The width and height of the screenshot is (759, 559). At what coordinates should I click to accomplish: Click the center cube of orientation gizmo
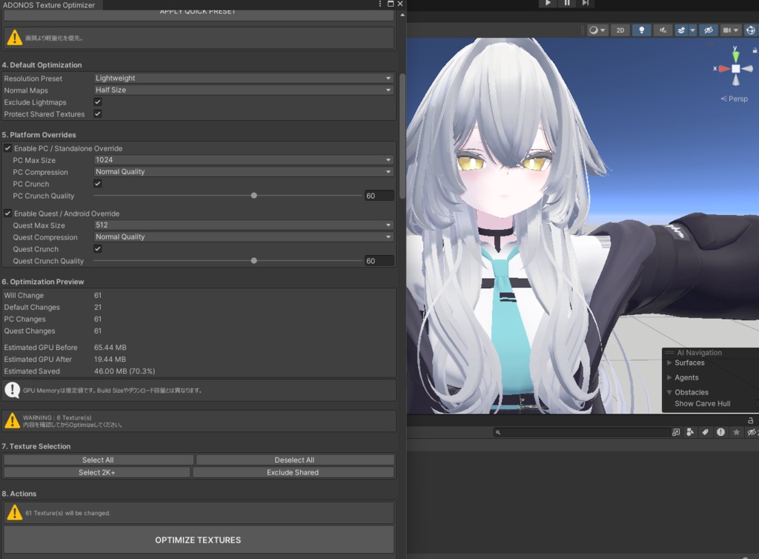tap(736, 69)
